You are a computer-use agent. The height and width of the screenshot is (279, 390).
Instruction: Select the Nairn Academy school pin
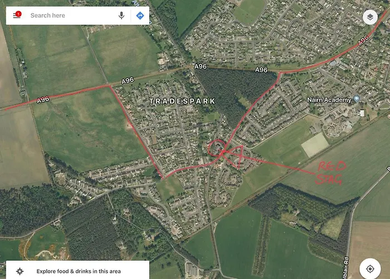[357, 99]
